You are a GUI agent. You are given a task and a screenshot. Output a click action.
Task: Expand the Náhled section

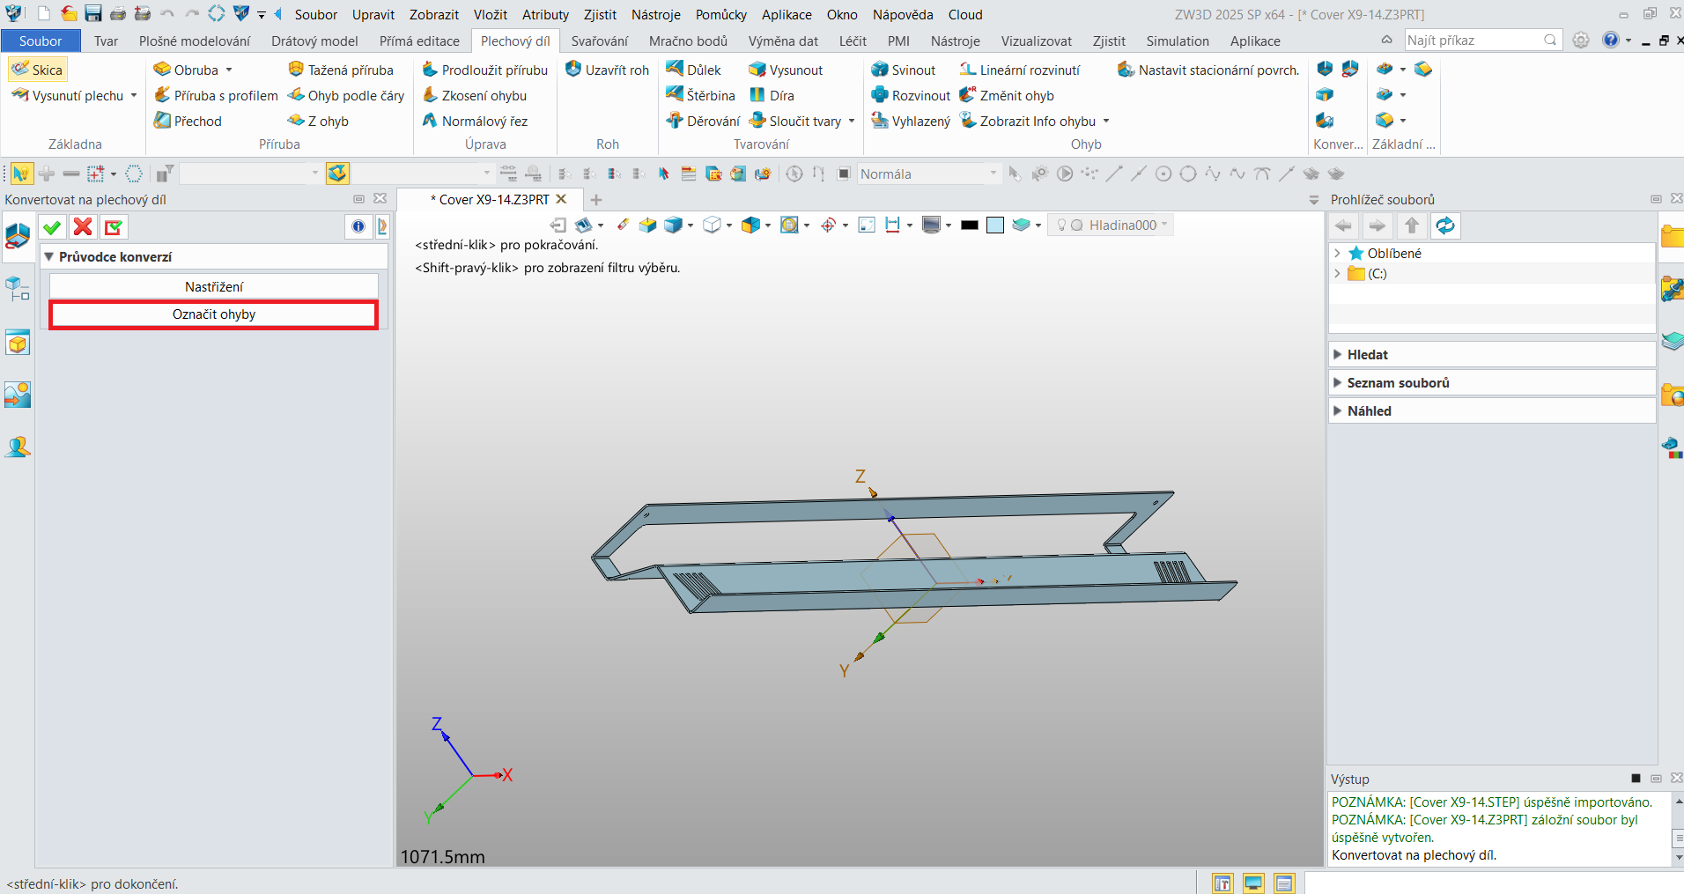1338,410
